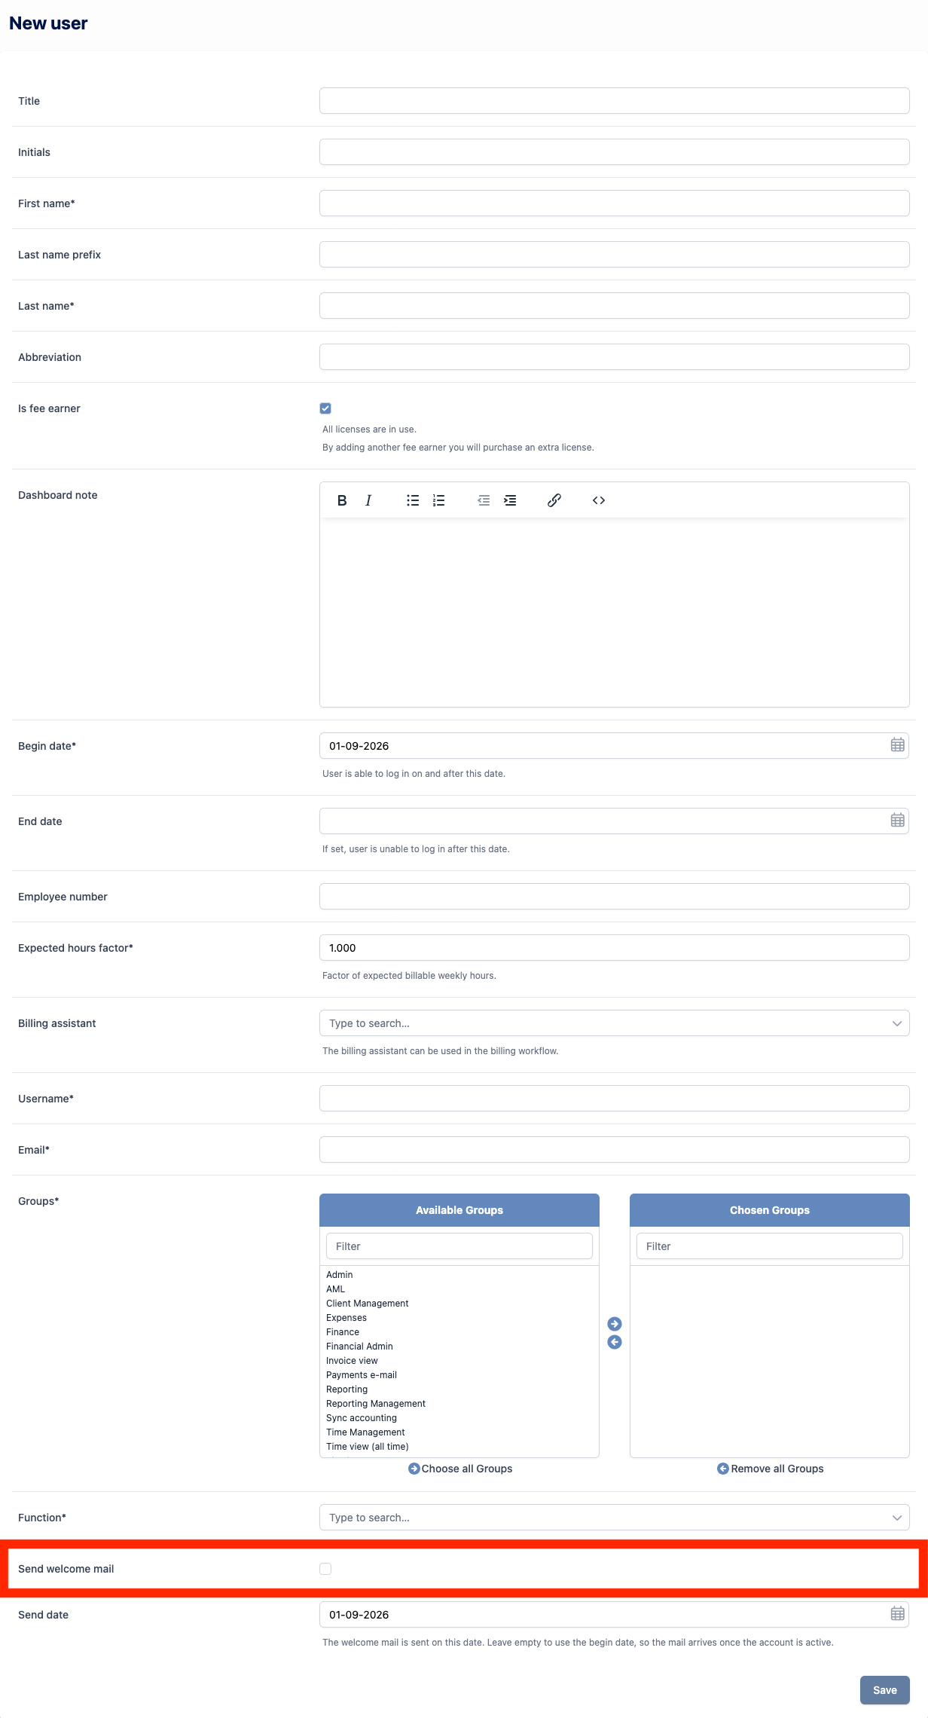
Task: Focus the Title input field
Action: pos(615,101)
